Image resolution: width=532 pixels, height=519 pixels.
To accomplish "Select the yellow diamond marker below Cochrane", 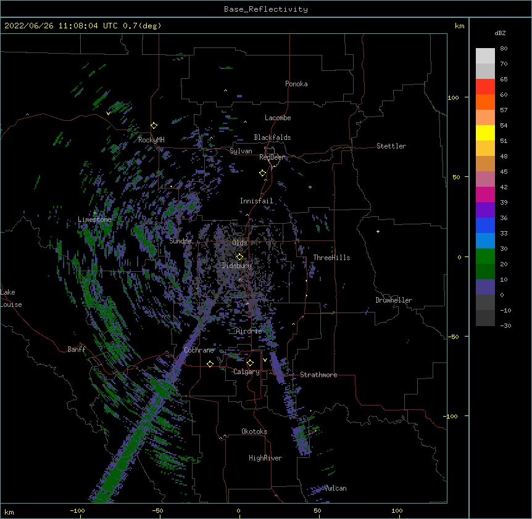I will 210,364.
